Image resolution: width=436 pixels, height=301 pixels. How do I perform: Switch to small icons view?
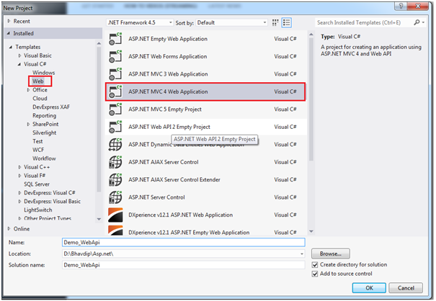point(275,22)
